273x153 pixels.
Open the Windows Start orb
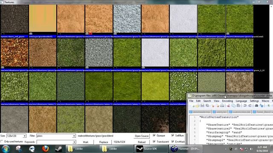pyautogui.click(x=6, y=149)
